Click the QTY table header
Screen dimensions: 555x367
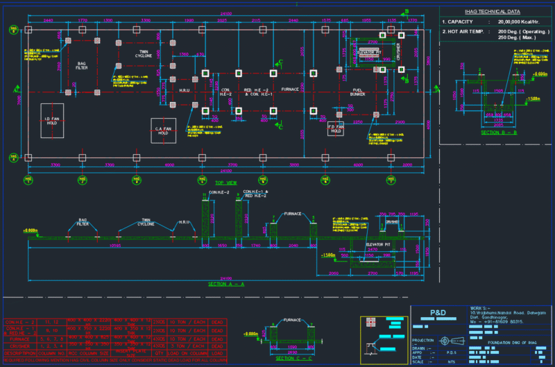160,353
